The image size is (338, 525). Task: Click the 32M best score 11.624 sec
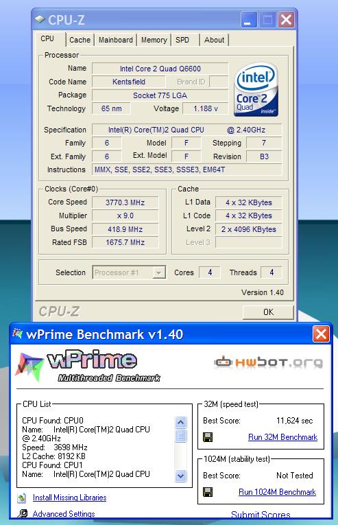pos(295,421)
